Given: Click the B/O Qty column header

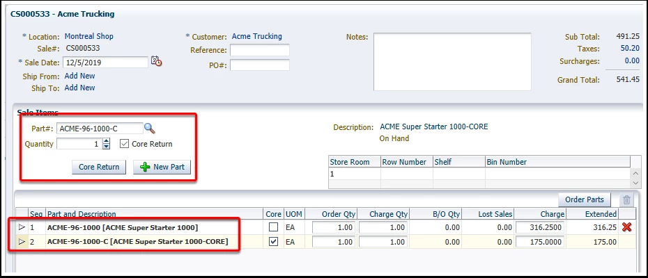Looking at the screenshot, I should coord(435,214).
